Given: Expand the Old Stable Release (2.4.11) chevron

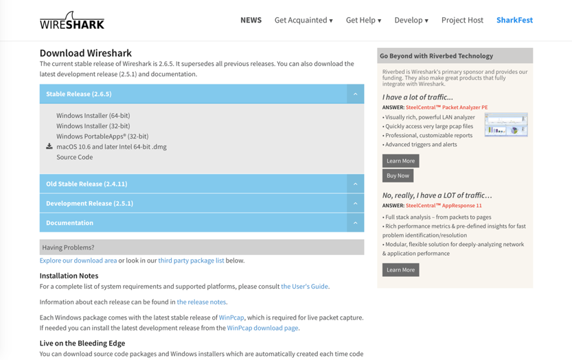Looking at the screenshot, I should [355, 184].
